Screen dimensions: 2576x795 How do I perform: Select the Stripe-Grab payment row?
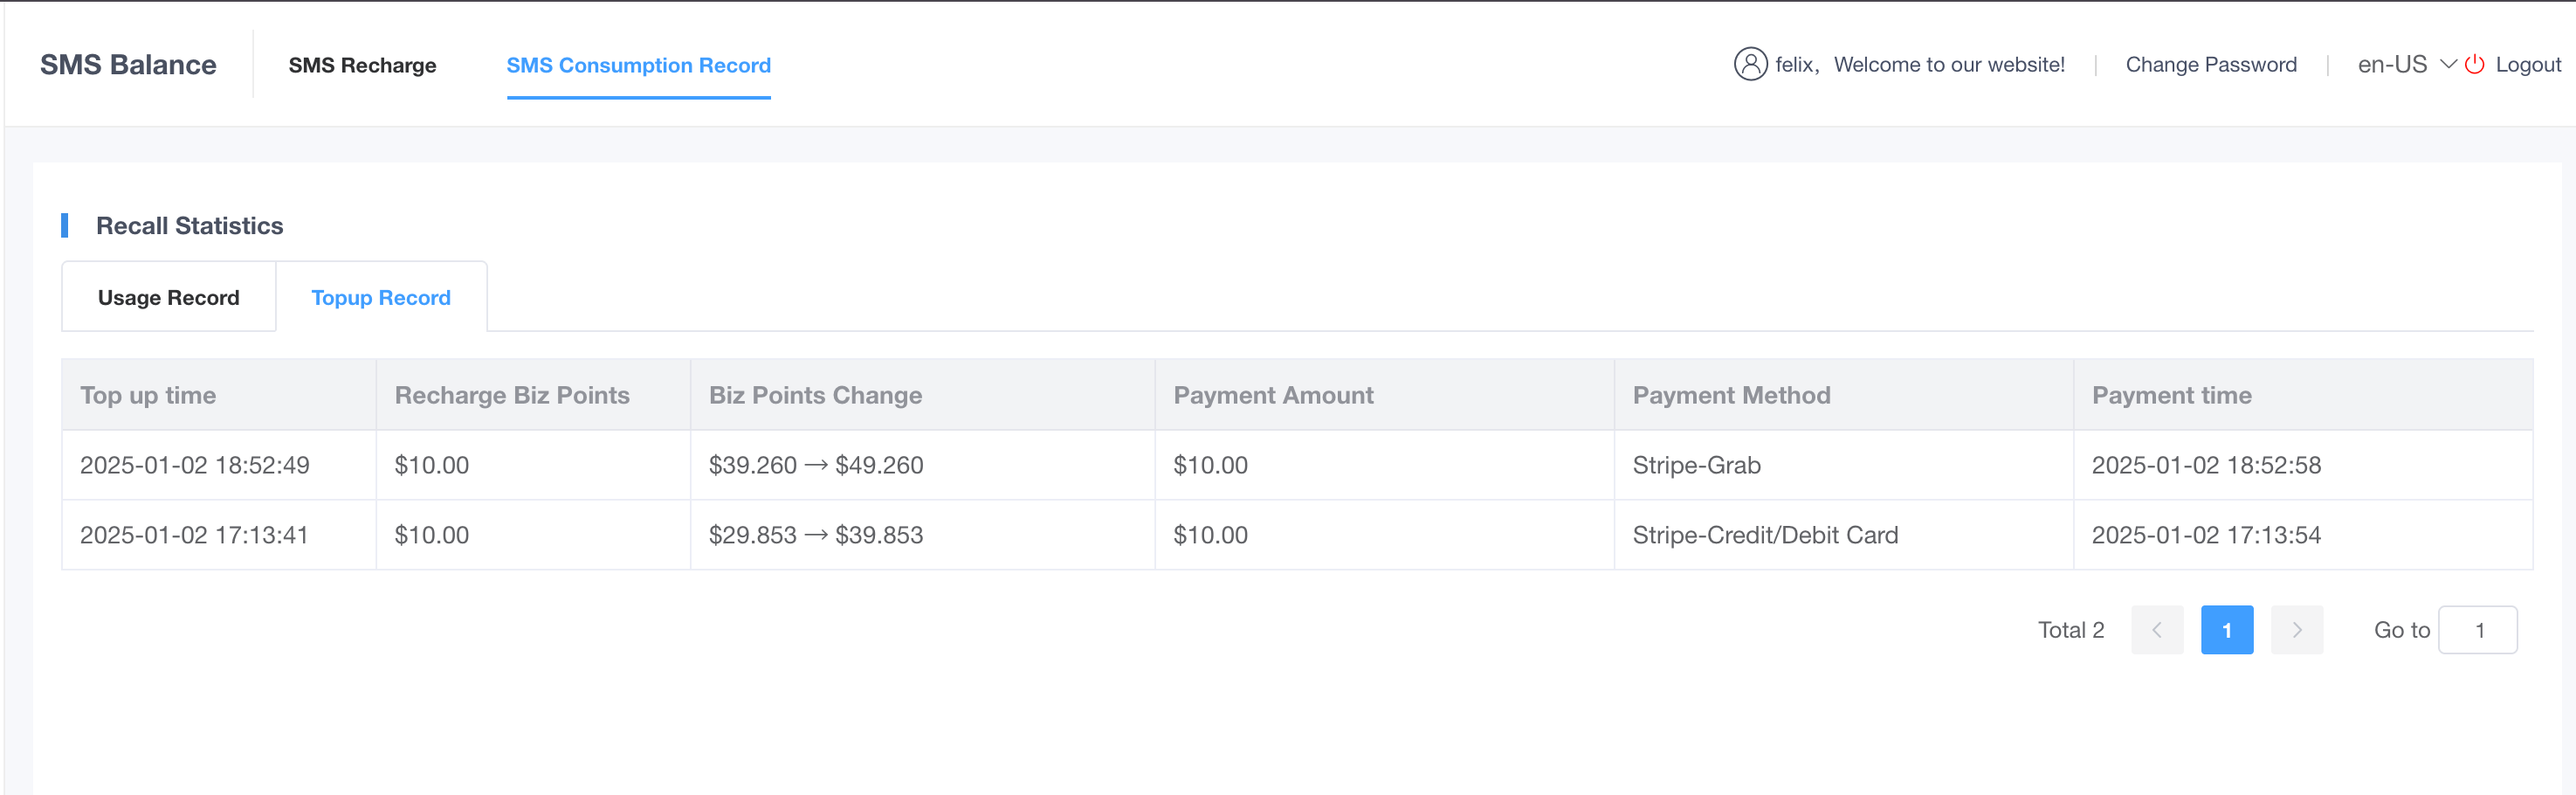(1696, 465)
